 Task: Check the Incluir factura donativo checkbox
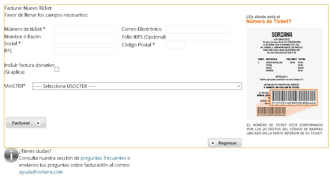(x=57, y=69)
